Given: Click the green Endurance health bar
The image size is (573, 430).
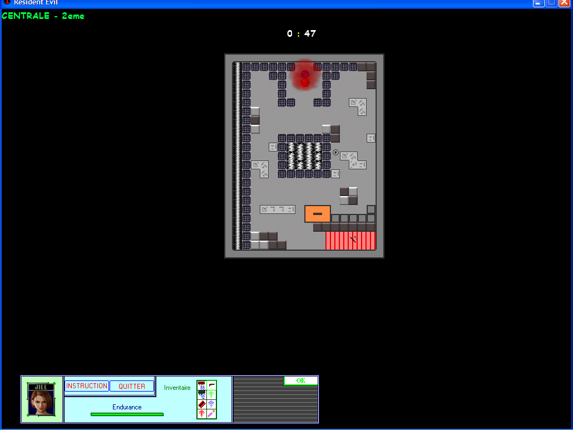Looking at the screenshot, I should [127, 414].
